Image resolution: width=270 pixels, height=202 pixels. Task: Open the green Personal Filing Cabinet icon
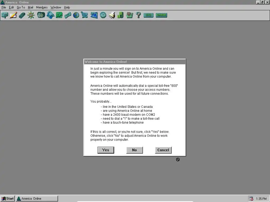120,15
